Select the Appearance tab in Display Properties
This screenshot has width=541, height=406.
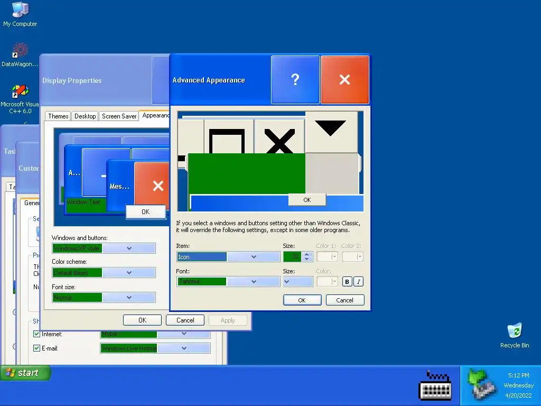[155, 115]
